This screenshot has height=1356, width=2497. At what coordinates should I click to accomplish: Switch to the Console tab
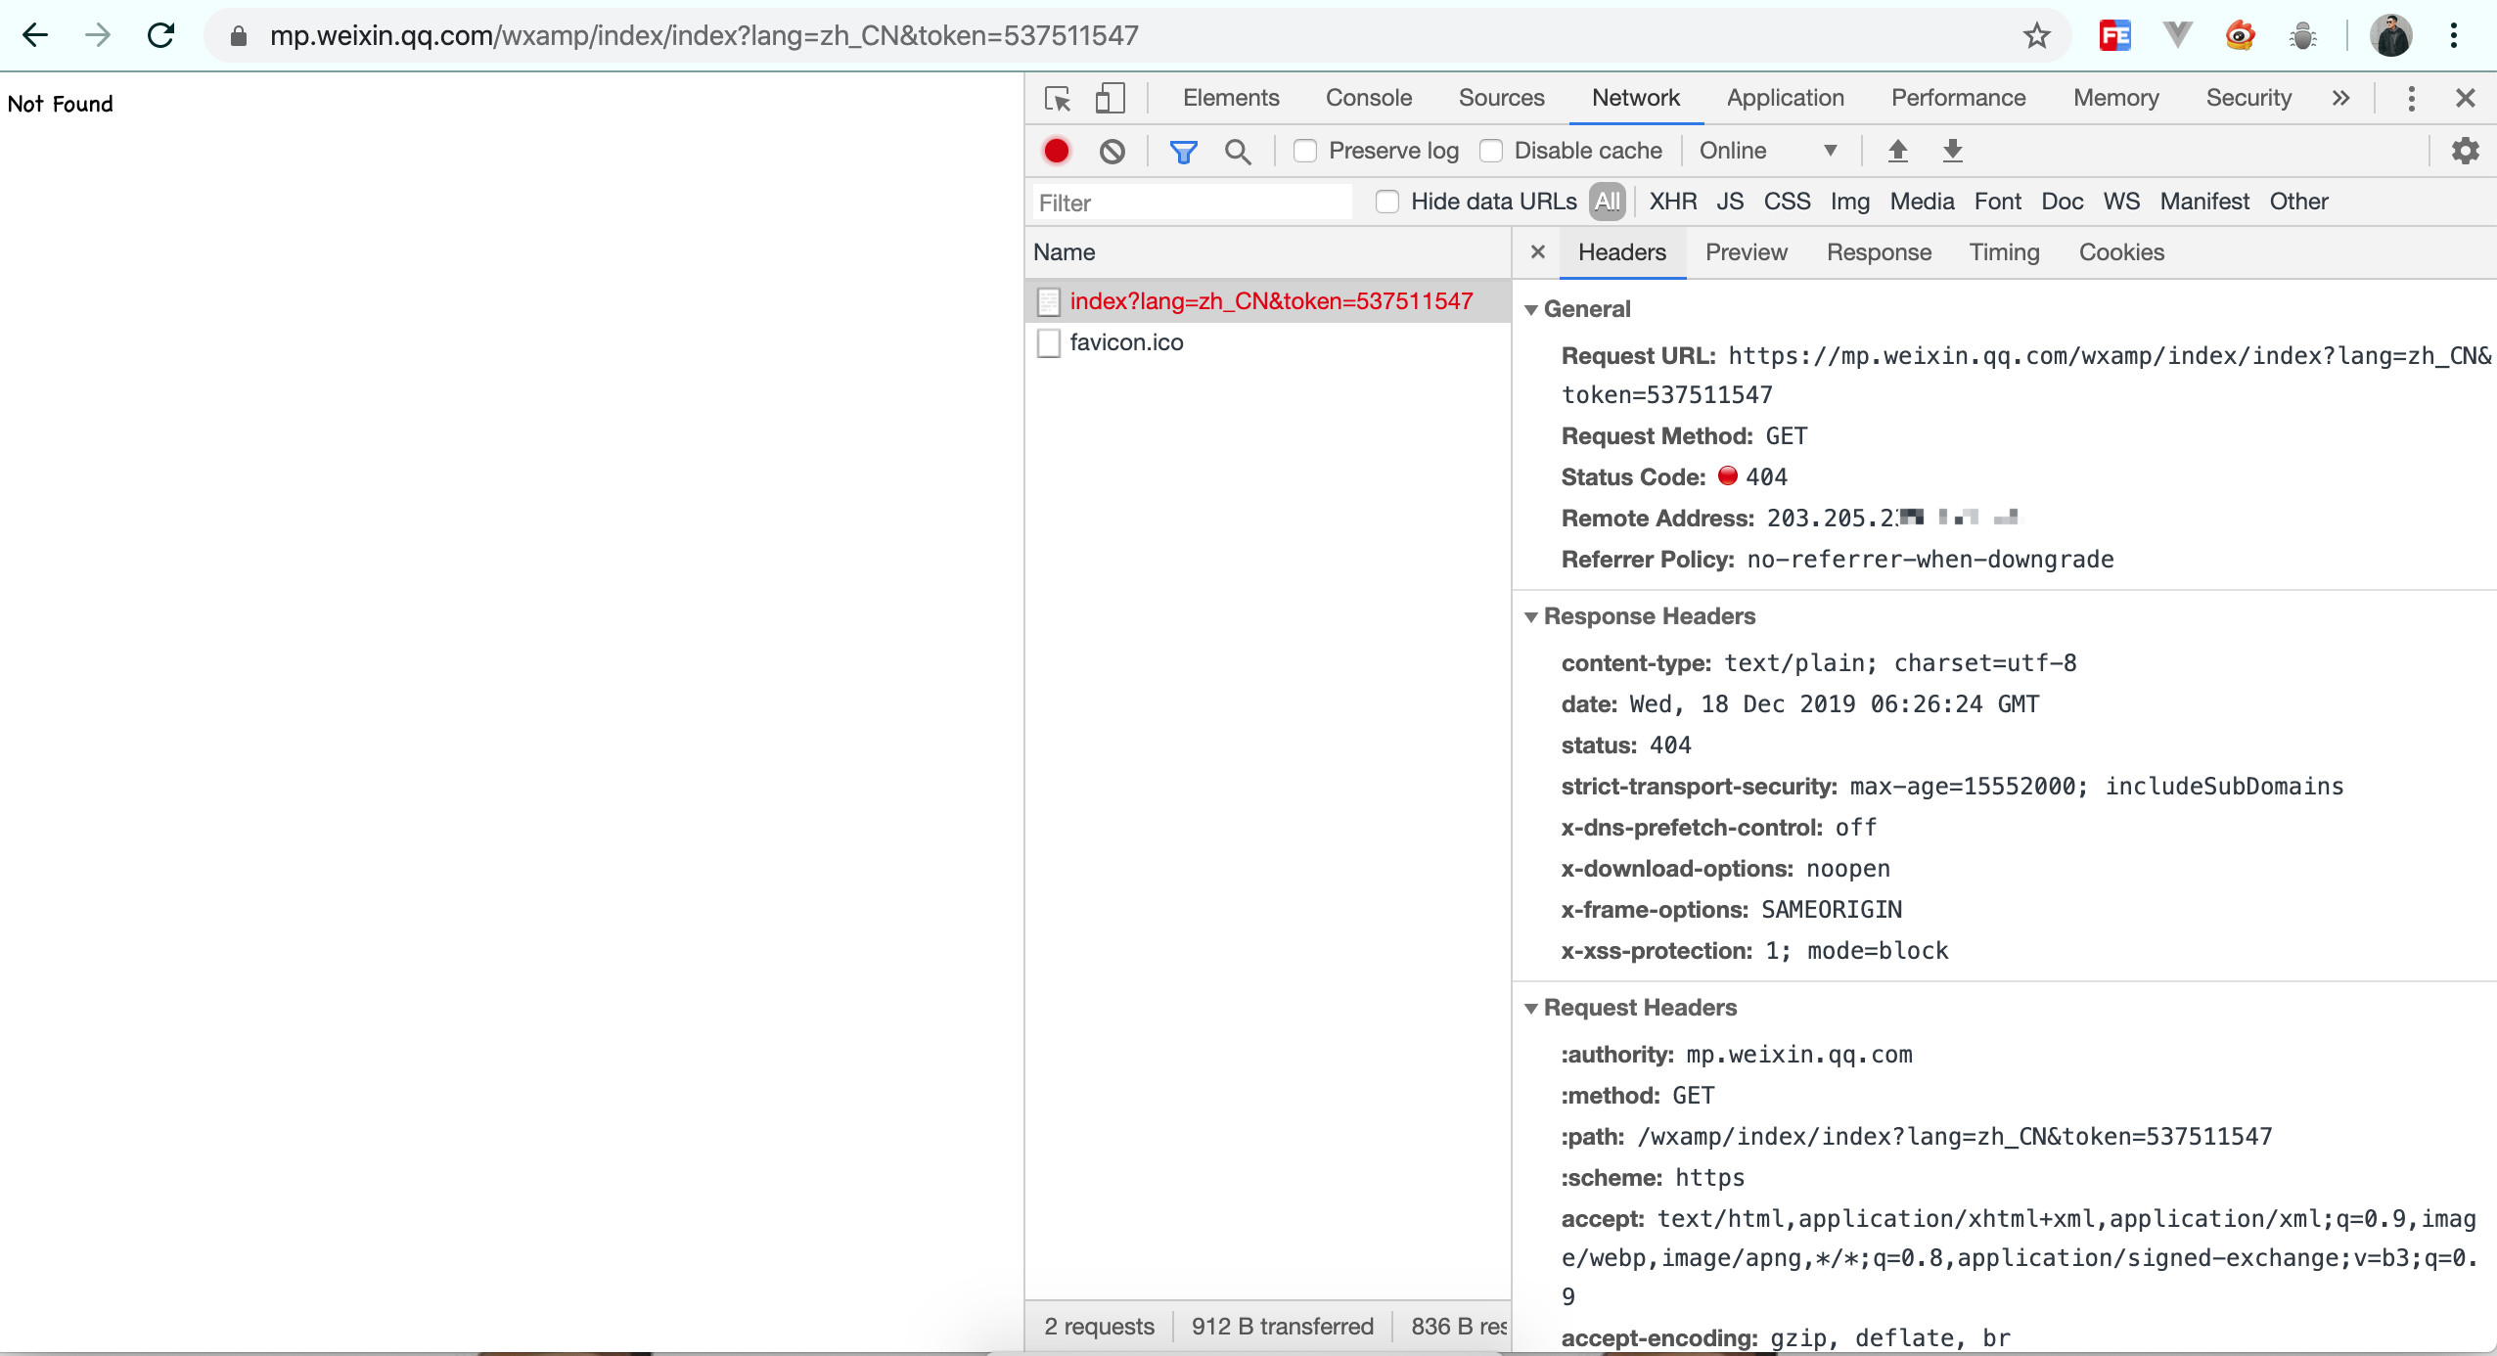click(1368, 98)
